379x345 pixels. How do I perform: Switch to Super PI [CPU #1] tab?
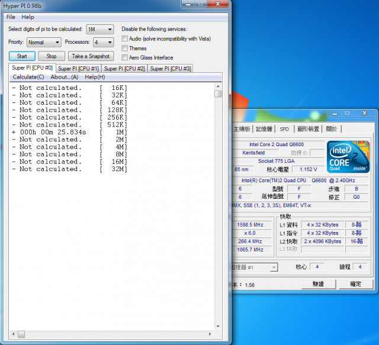(79, 69)
